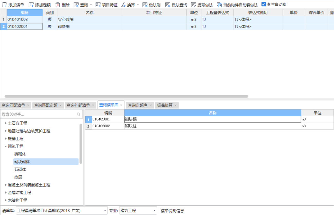
Task: Close the 查询外部清单 tab
Action: (x=93, y=105)
